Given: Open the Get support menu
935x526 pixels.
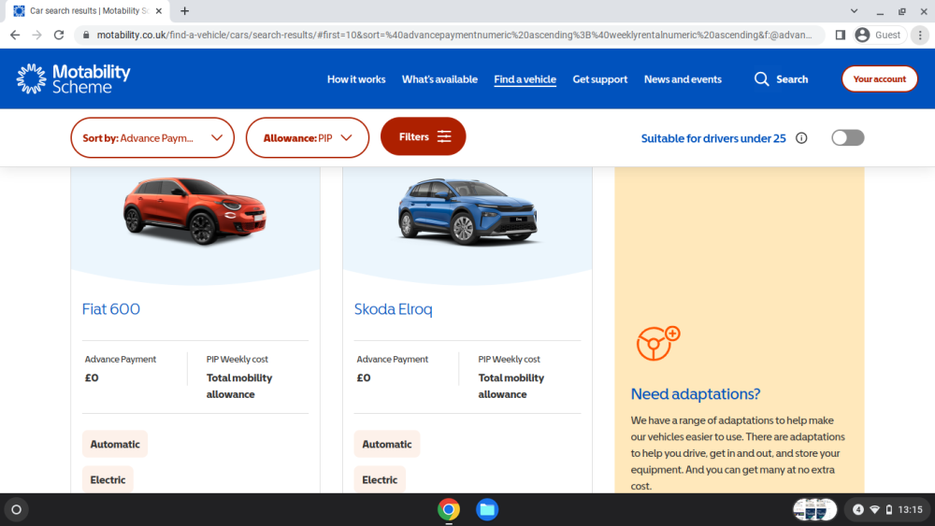Looking at the screenshot, I should 600,79.
